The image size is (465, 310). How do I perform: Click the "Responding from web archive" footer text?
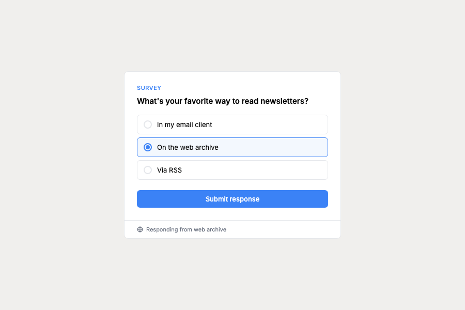[x=187, y=229]
